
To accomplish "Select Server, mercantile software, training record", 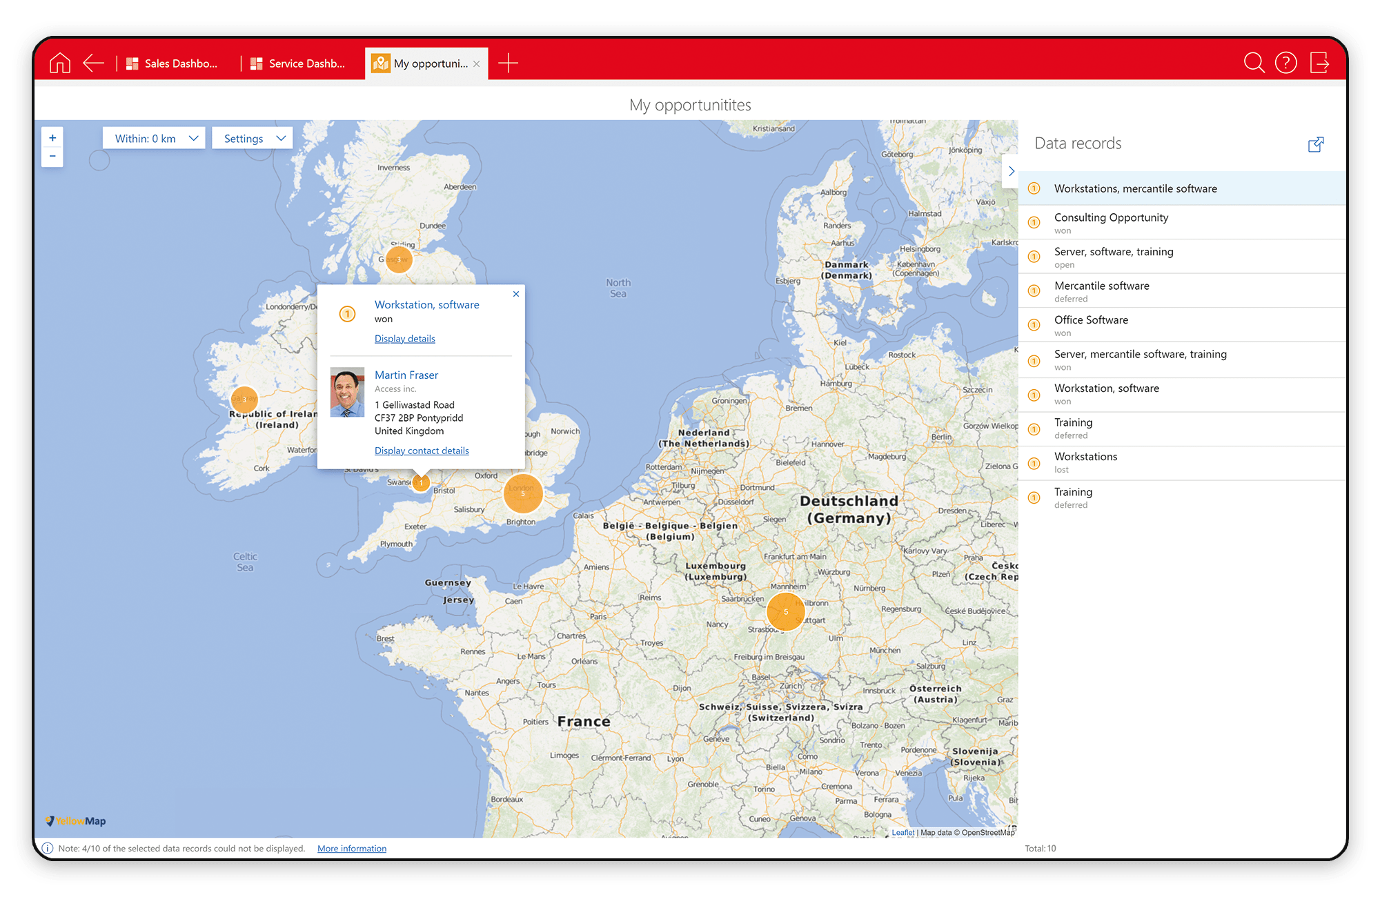I will (1182, 359).
